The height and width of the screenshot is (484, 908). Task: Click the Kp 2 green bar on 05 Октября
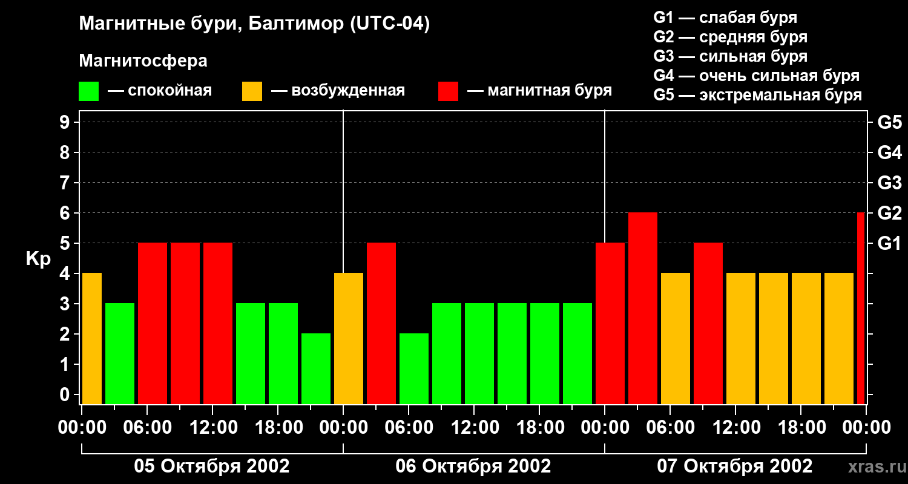click(316, 369)
